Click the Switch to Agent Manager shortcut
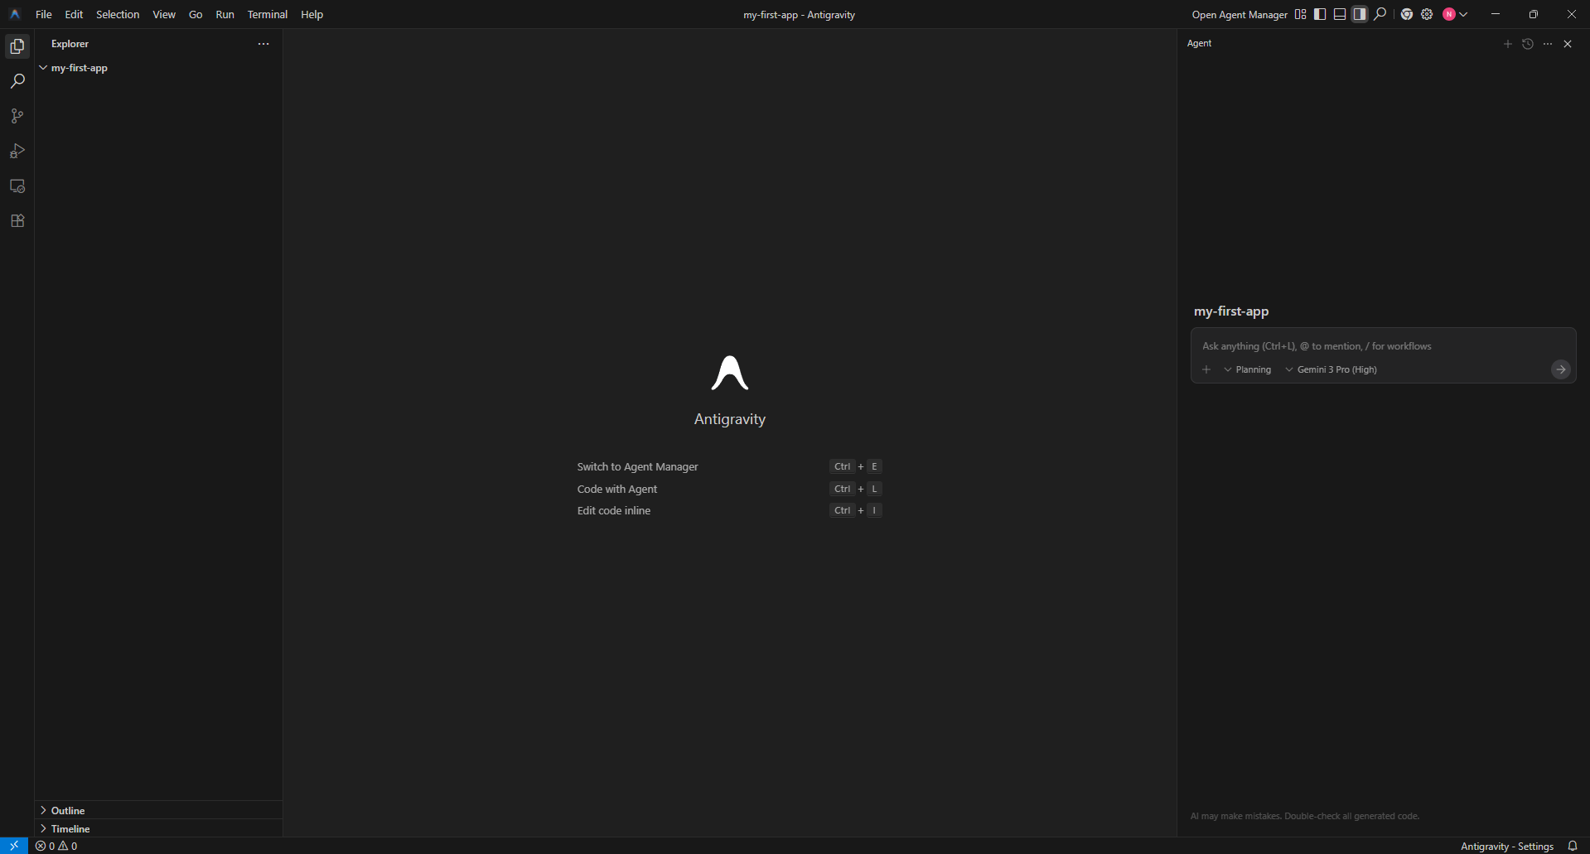Viewport: 1590px width, 854px height. coord(637,466)
